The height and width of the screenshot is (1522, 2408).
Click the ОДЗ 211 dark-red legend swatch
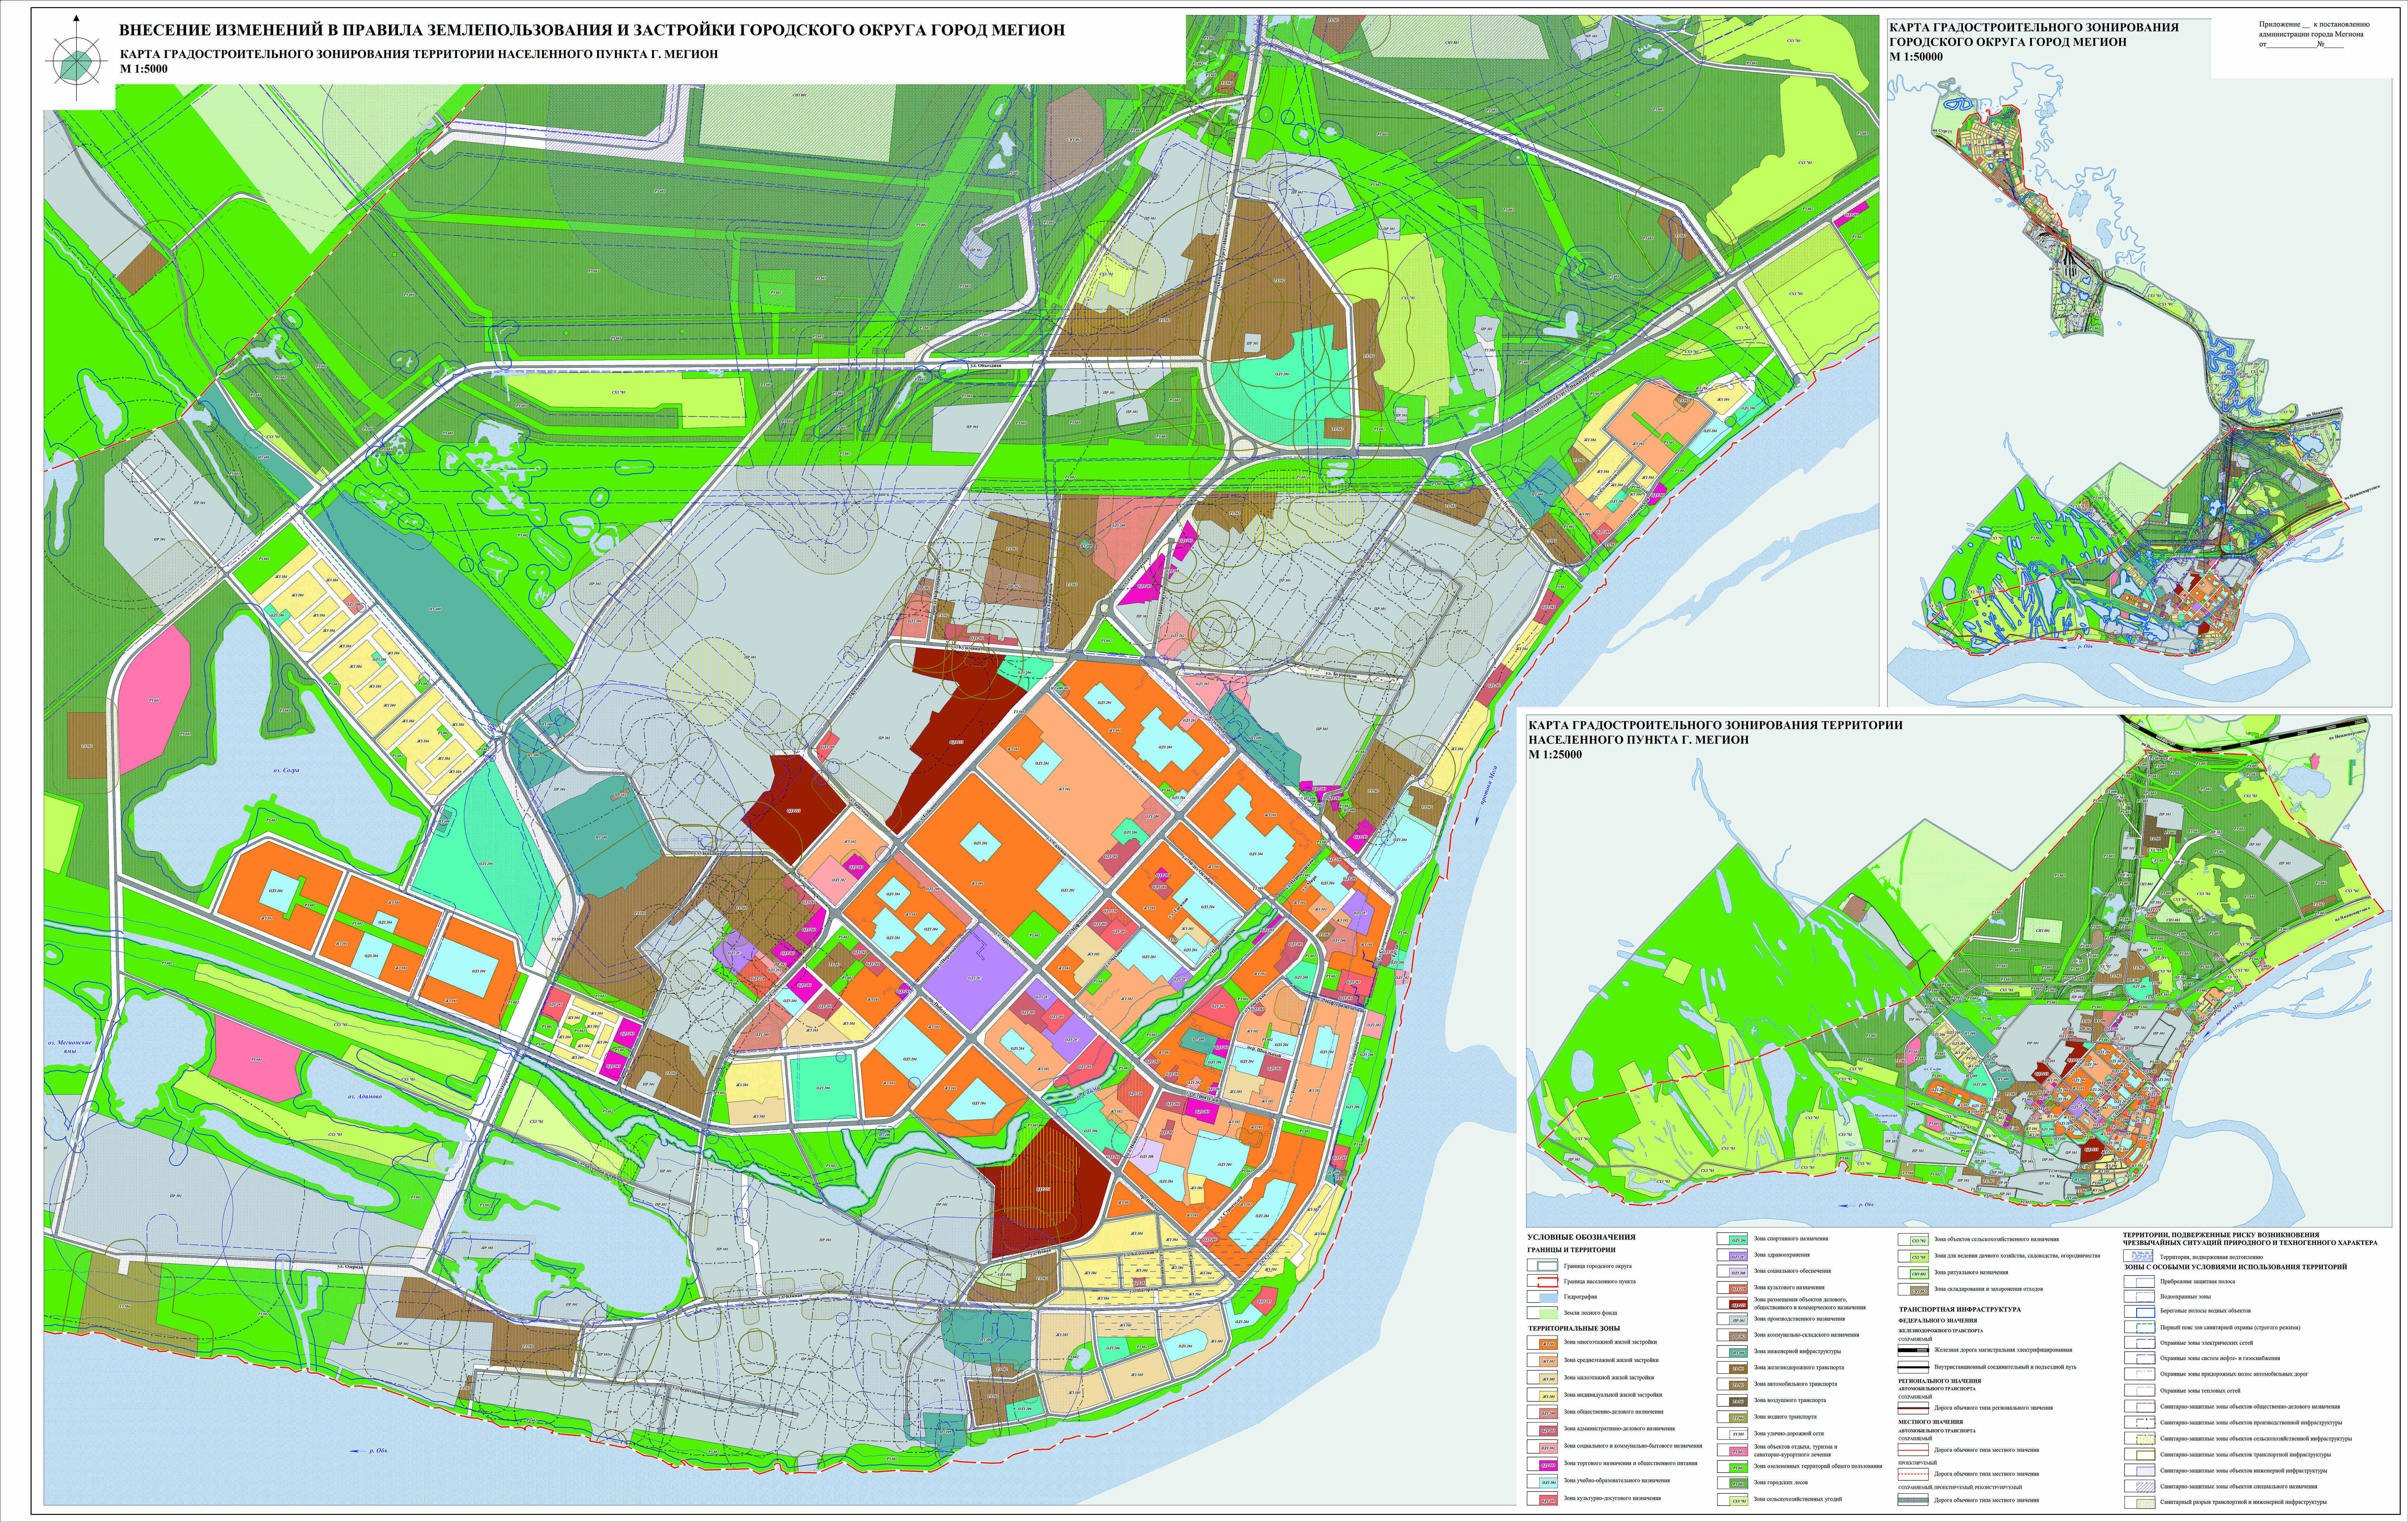pos(1738,1305)
